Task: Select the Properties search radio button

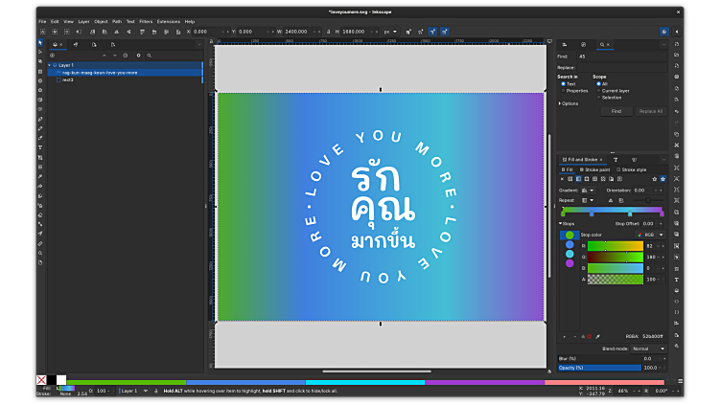Action: [x=562, y=91]
